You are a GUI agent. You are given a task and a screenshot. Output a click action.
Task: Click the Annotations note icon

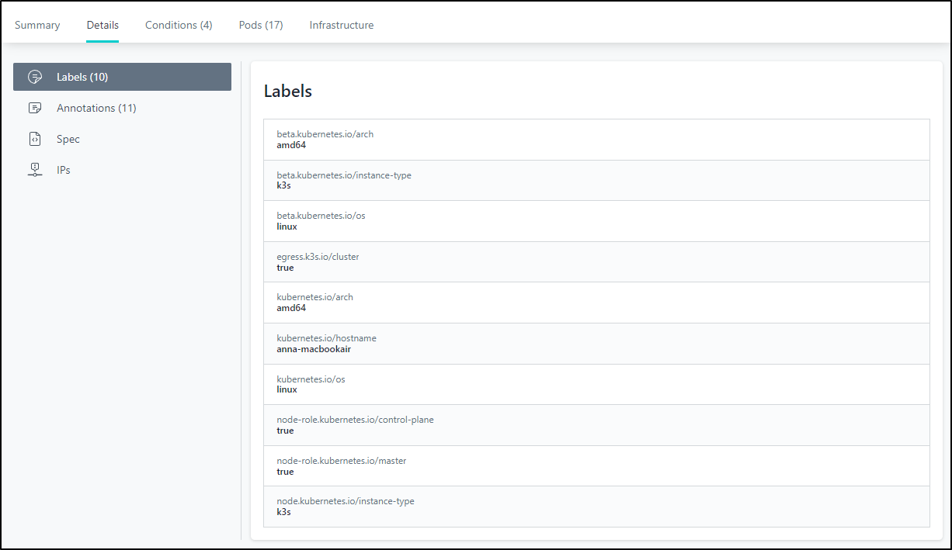coord(35,108)
